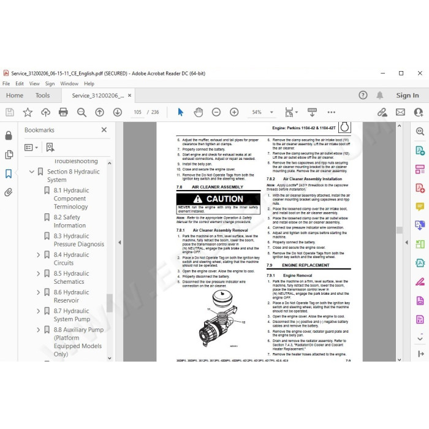Open the search tool in right pane
This screenshot has width=429, height=429.
420,131
